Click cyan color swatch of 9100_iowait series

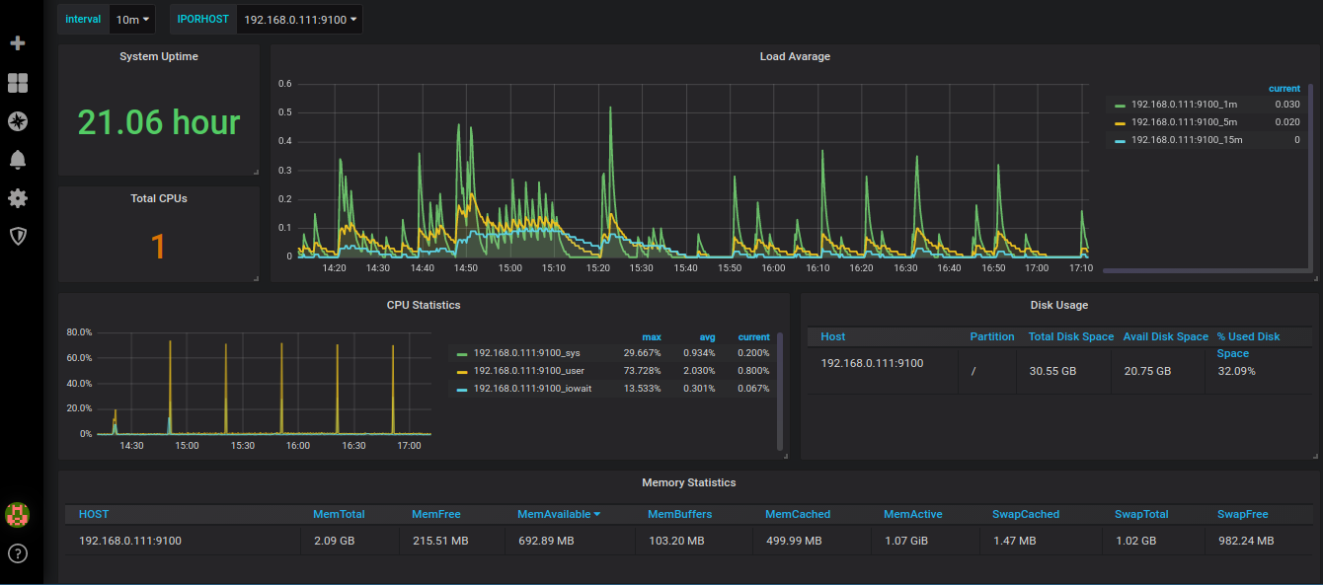tap(461, 390)
